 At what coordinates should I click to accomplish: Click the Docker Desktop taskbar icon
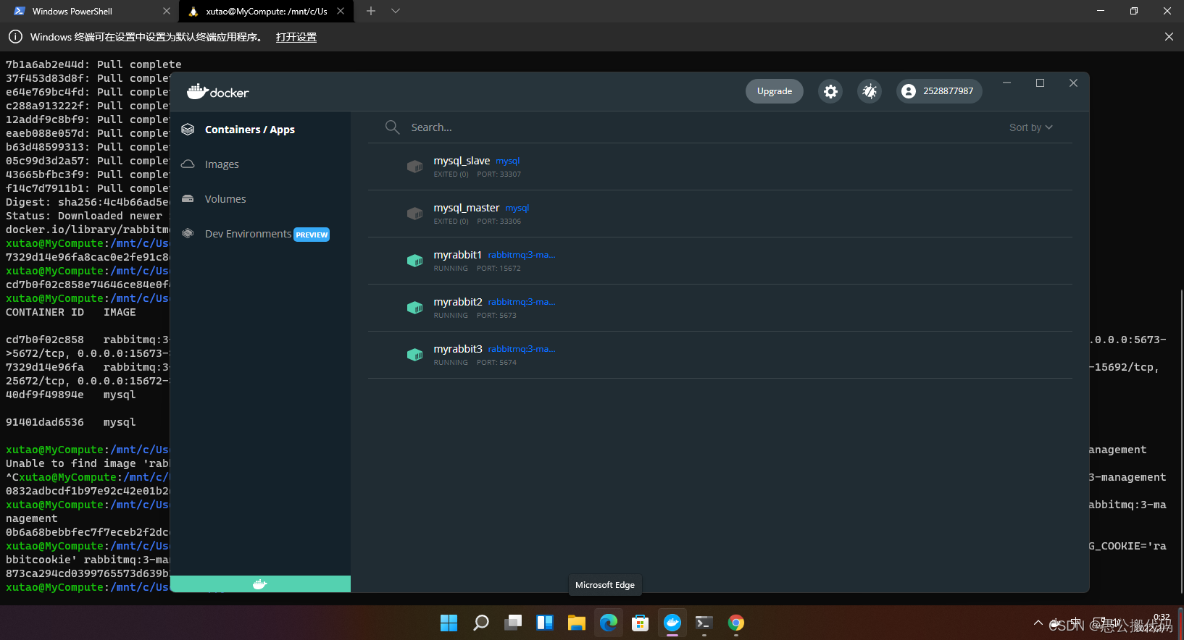click(x=672, y=623)
